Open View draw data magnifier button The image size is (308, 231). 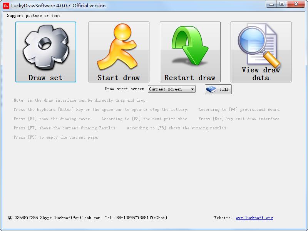tap(261, 52)
